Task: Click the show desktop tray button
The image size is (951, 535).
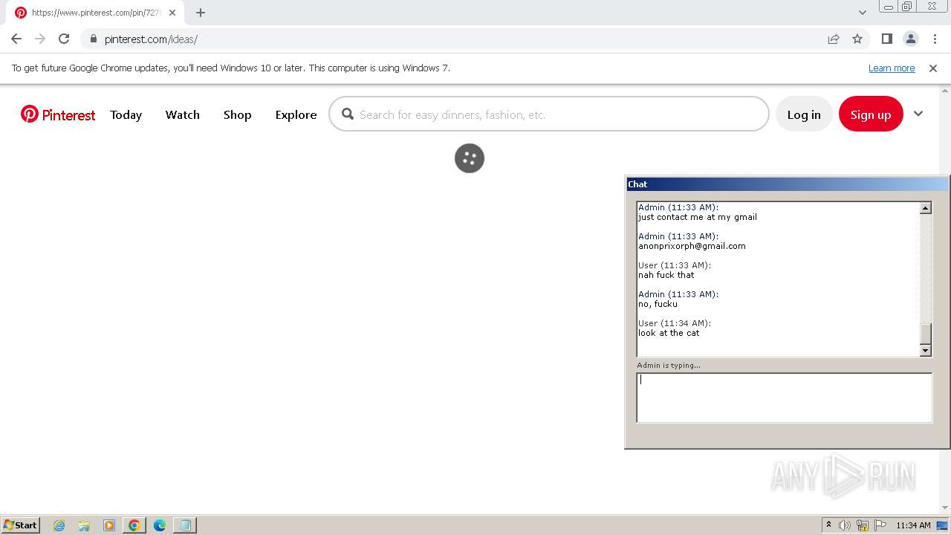Action: coord(943,525)
